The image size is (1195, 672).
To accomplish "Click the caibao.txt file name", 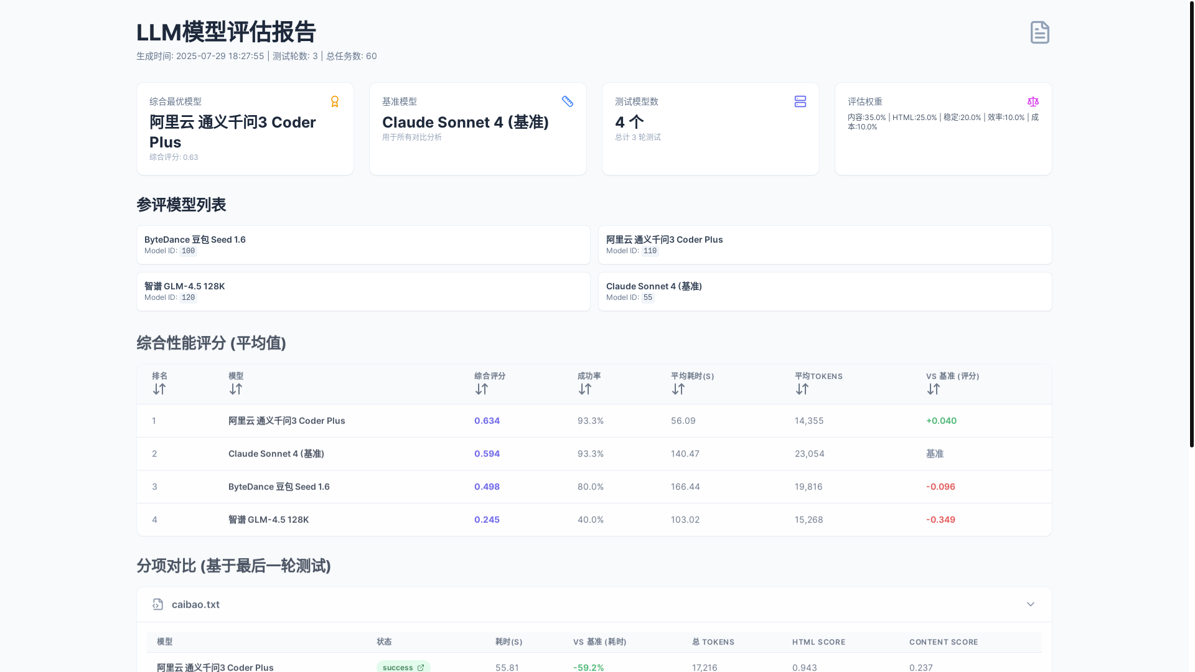I will pos(195,604).
